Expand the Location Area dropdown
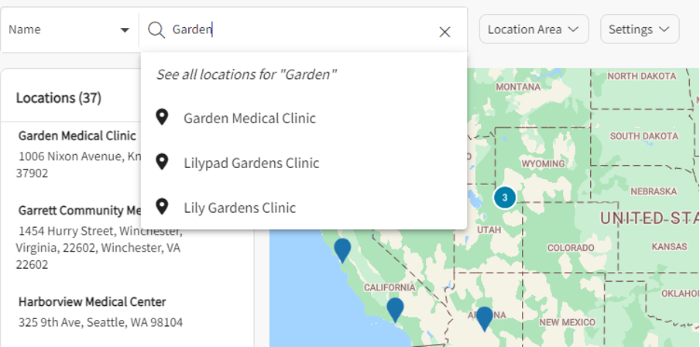Screen dimensions: 700x347 pos(534,29)
